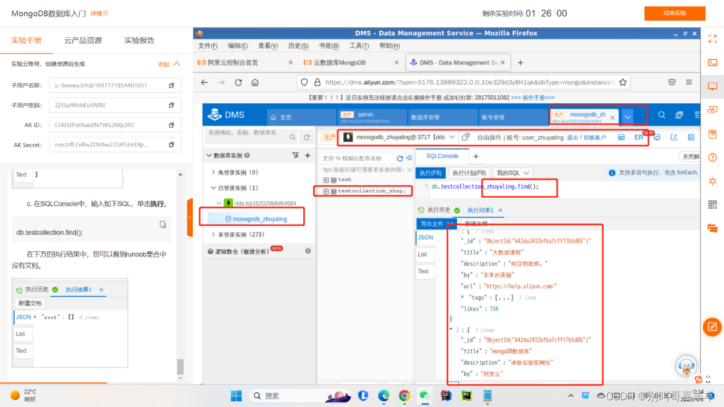724x407 pixels.
Task: Click the 执行计划(F9) button
Action: (x=469, y=173)
